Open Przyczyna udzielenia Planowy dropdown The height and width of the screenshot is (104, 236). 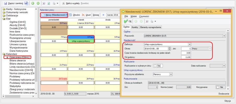pos(171,74)
